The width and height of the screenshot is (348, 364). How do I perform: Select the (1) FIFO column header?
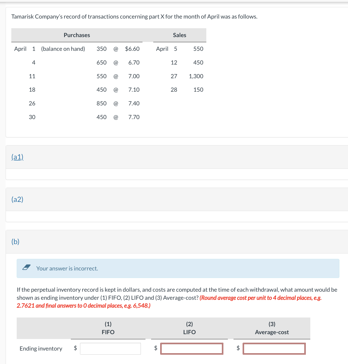tap(108, 328)
